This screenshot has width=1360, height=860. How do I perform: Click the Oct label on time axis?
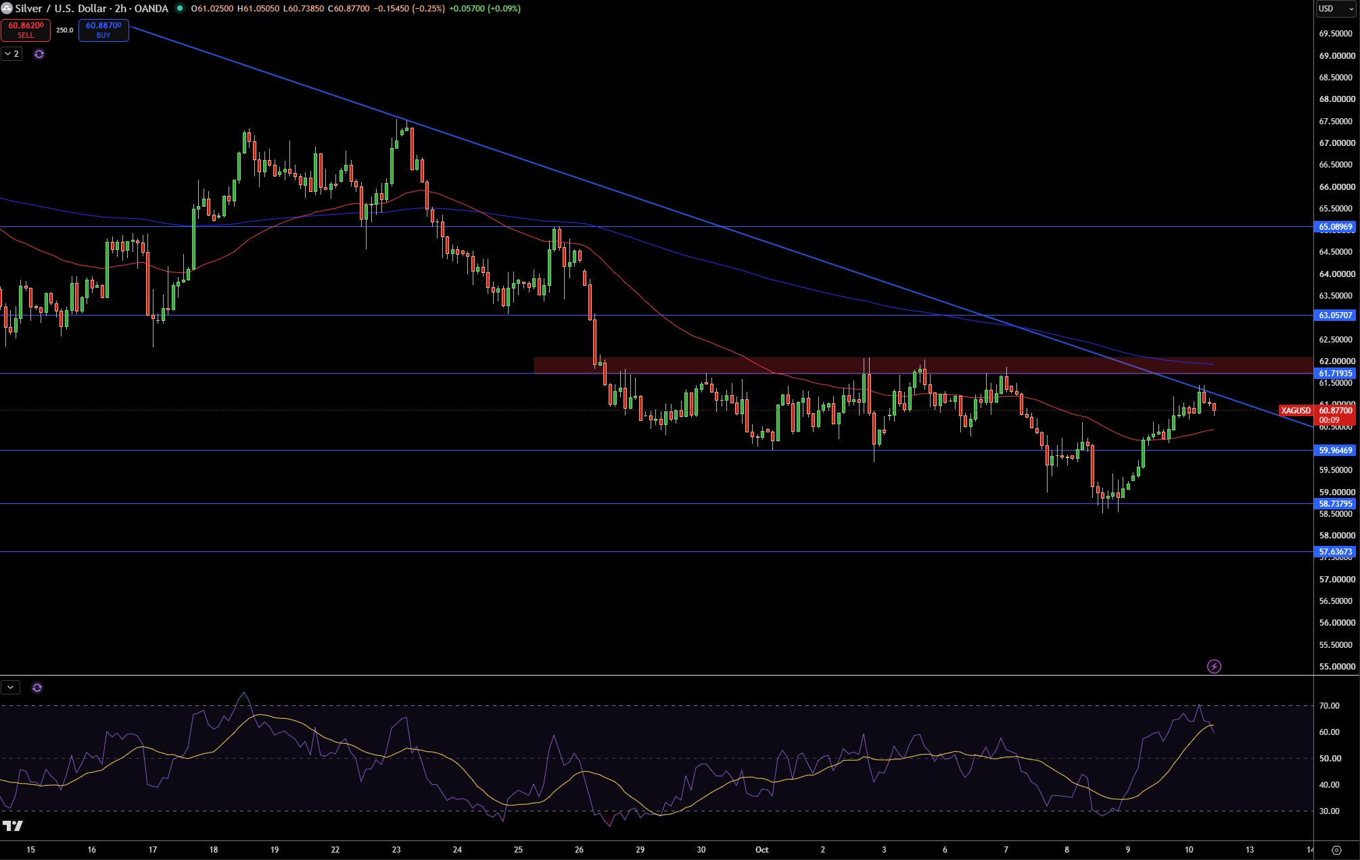(x=762, y=850)
